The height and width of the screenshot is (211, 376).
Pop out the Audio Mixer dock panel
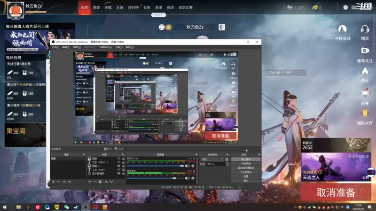coord(196,155)
